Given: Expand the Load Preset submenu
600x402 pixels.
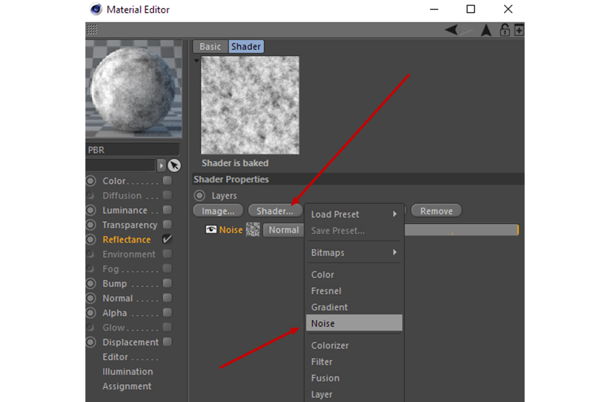Looking at the screenshot, I should [354, 214].
